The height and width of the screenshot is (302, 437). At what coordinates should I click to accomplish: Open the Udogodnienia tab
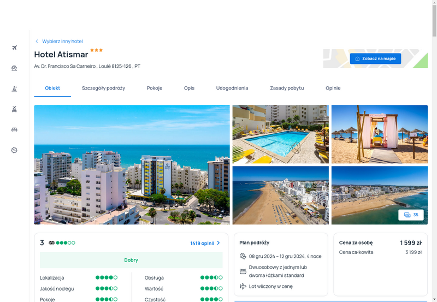coord(232,88)
